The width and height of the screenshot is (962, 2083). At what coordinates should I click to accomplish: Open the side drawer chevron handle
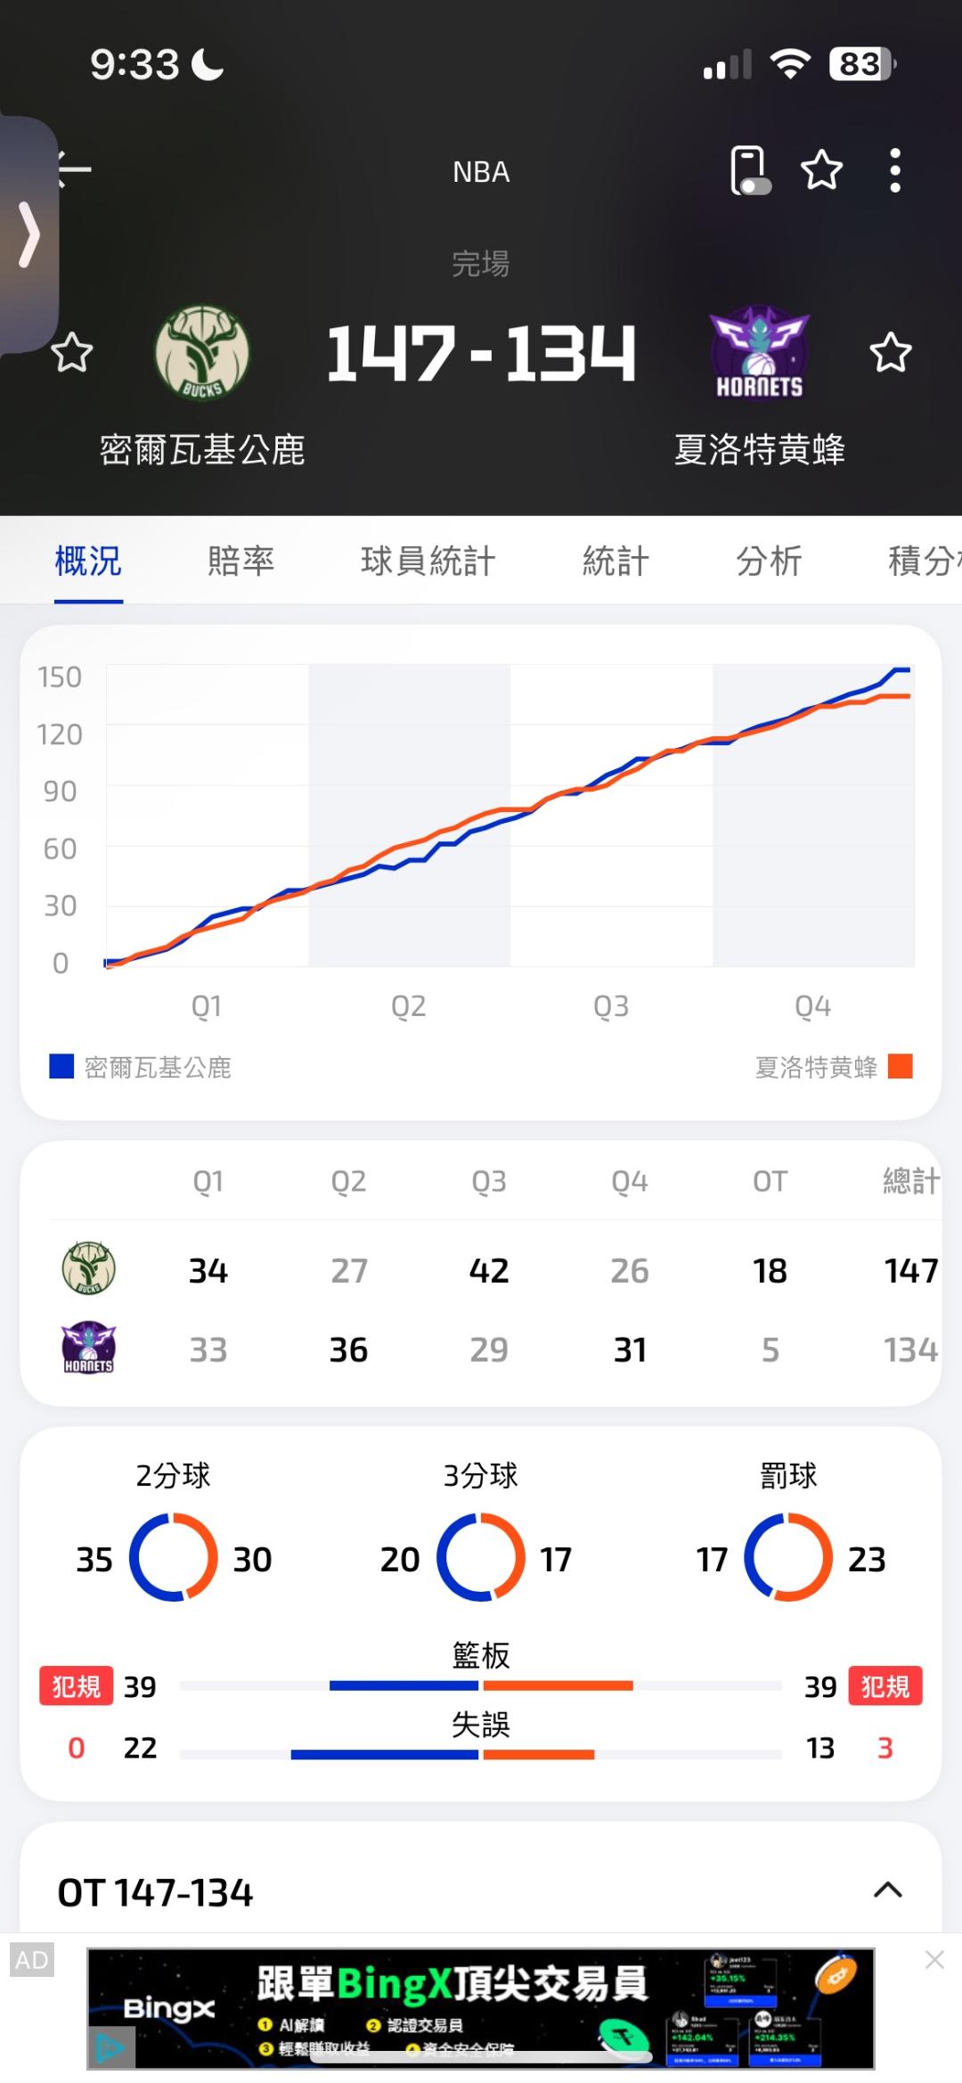coord(29,235)
